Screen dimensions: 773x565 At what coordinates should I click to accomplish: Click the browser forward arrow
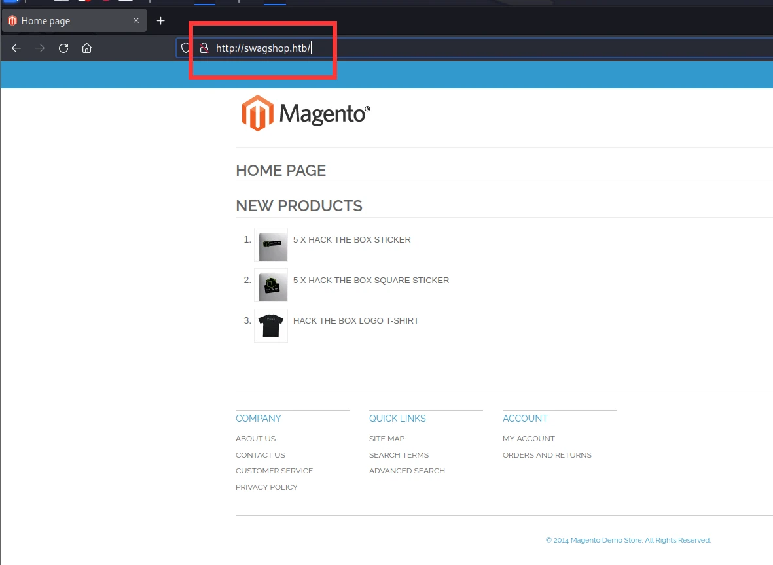[x=40, y=48]
